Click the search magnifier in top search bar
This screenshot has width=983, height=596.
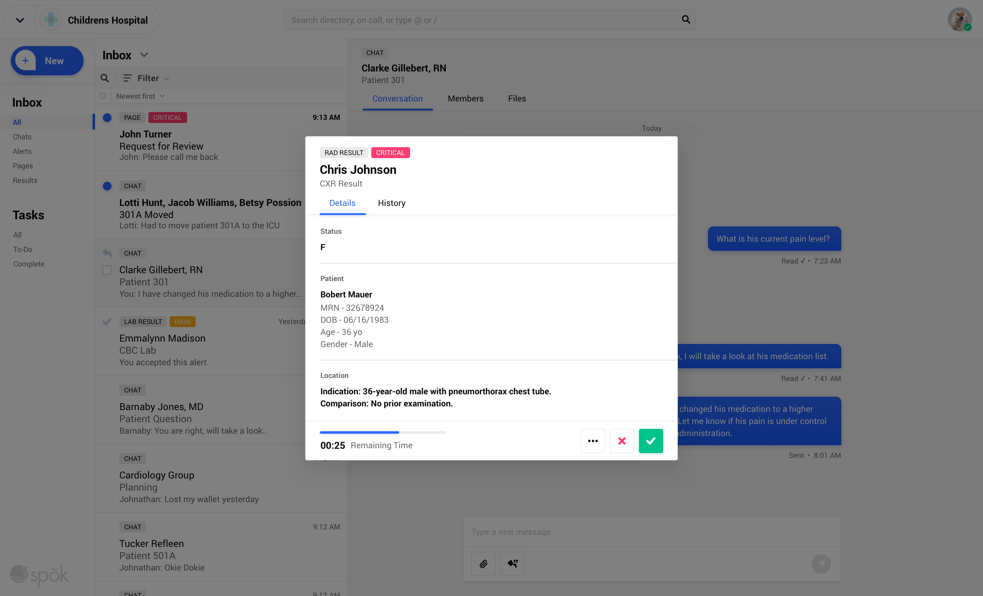pos(686,20)
